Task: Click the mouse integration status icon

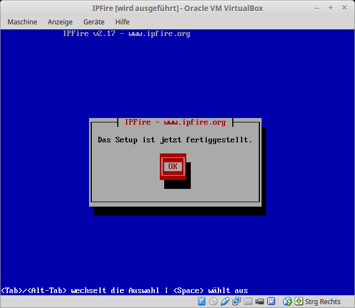Action: [288, 301]
